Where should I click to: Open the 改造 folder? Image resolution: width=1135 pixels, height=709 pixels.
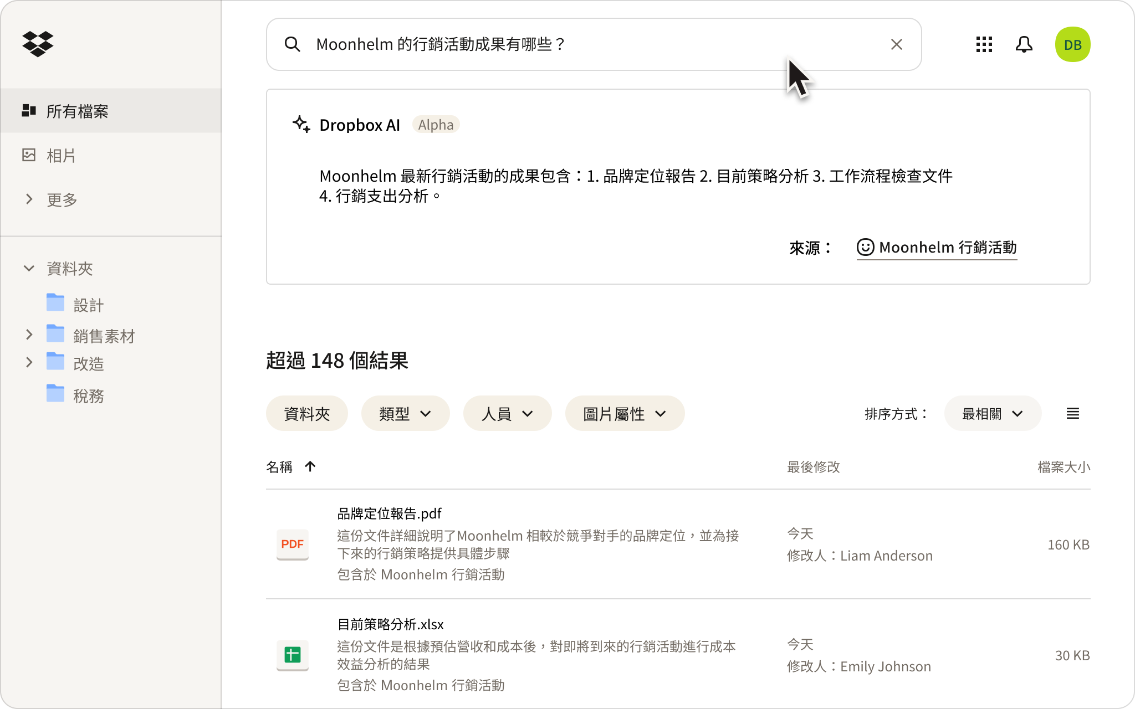[x=89, y=363]
